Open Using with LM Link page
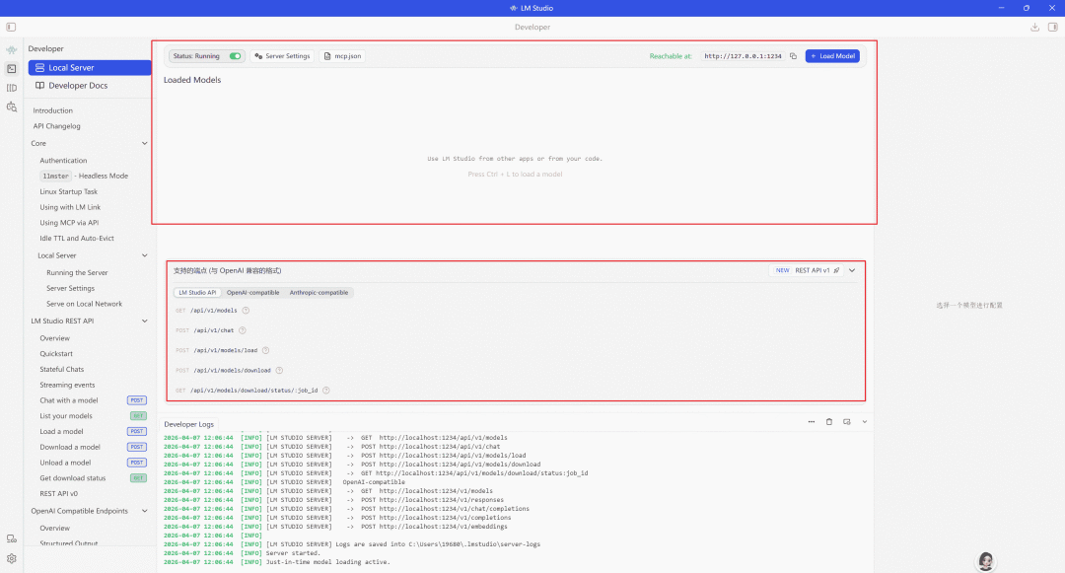This screenshot has height=573, width=1065. [x=70, y=208]
